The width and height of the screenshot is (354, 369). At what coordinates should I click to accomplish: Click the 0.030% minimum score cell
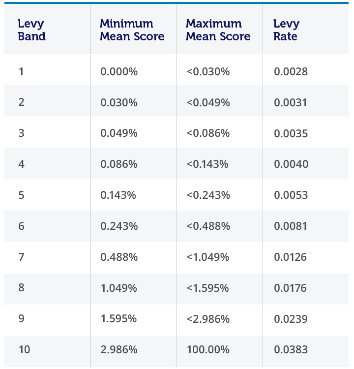[118, 103]
